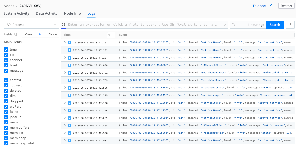The height and width of the screenshot is (146, 296).
Task: Click info level icon for 10:13:42.249 event
Action: click(x=69, y=95)
